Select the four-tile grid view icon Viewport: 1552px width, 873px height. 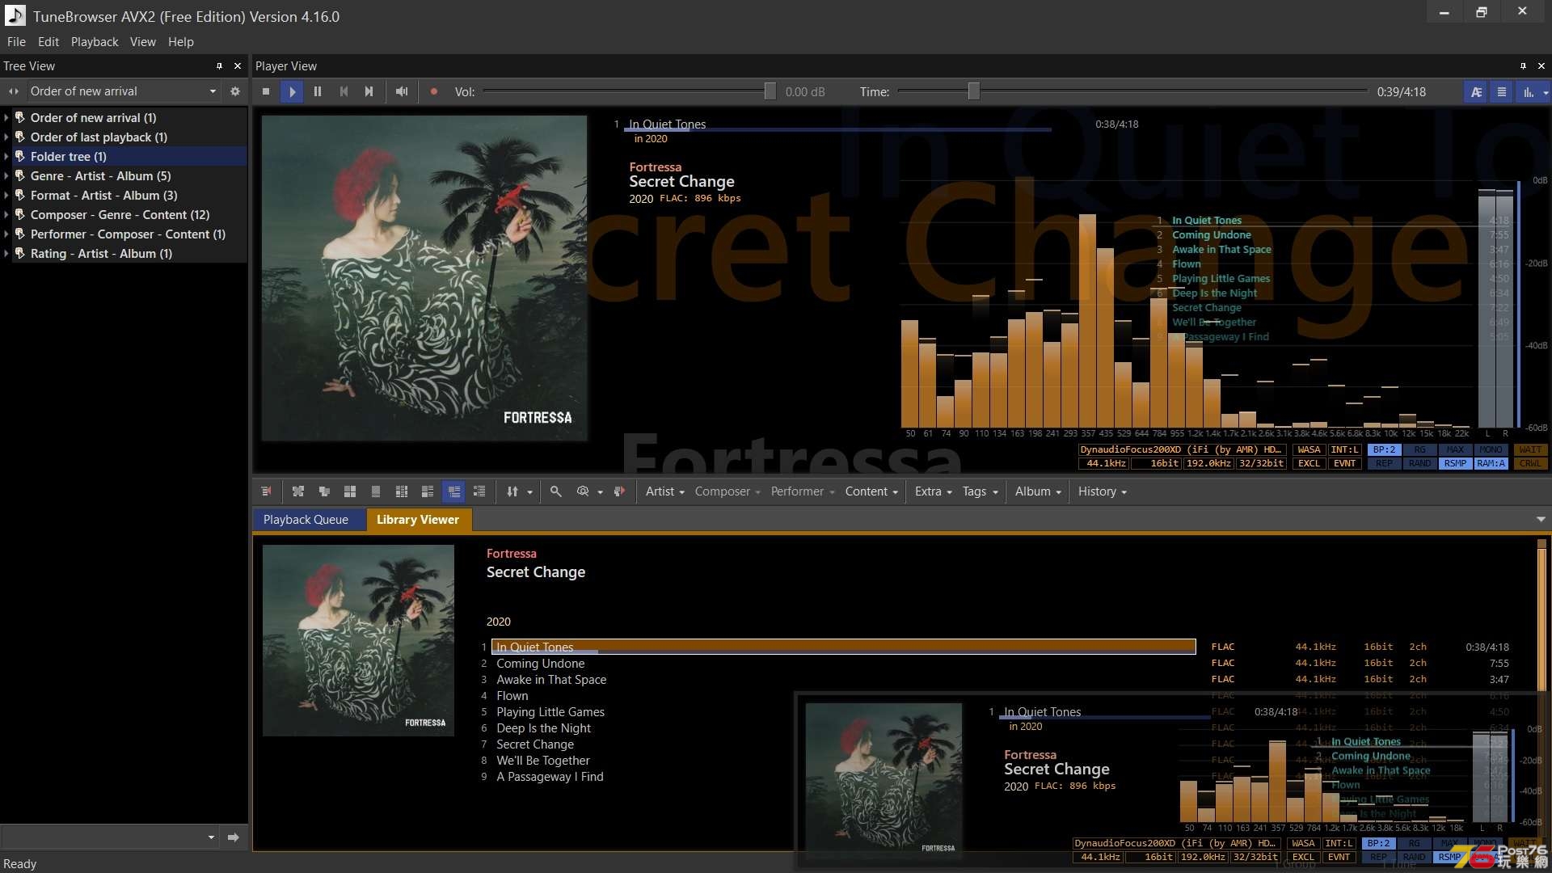click(350, 491)
